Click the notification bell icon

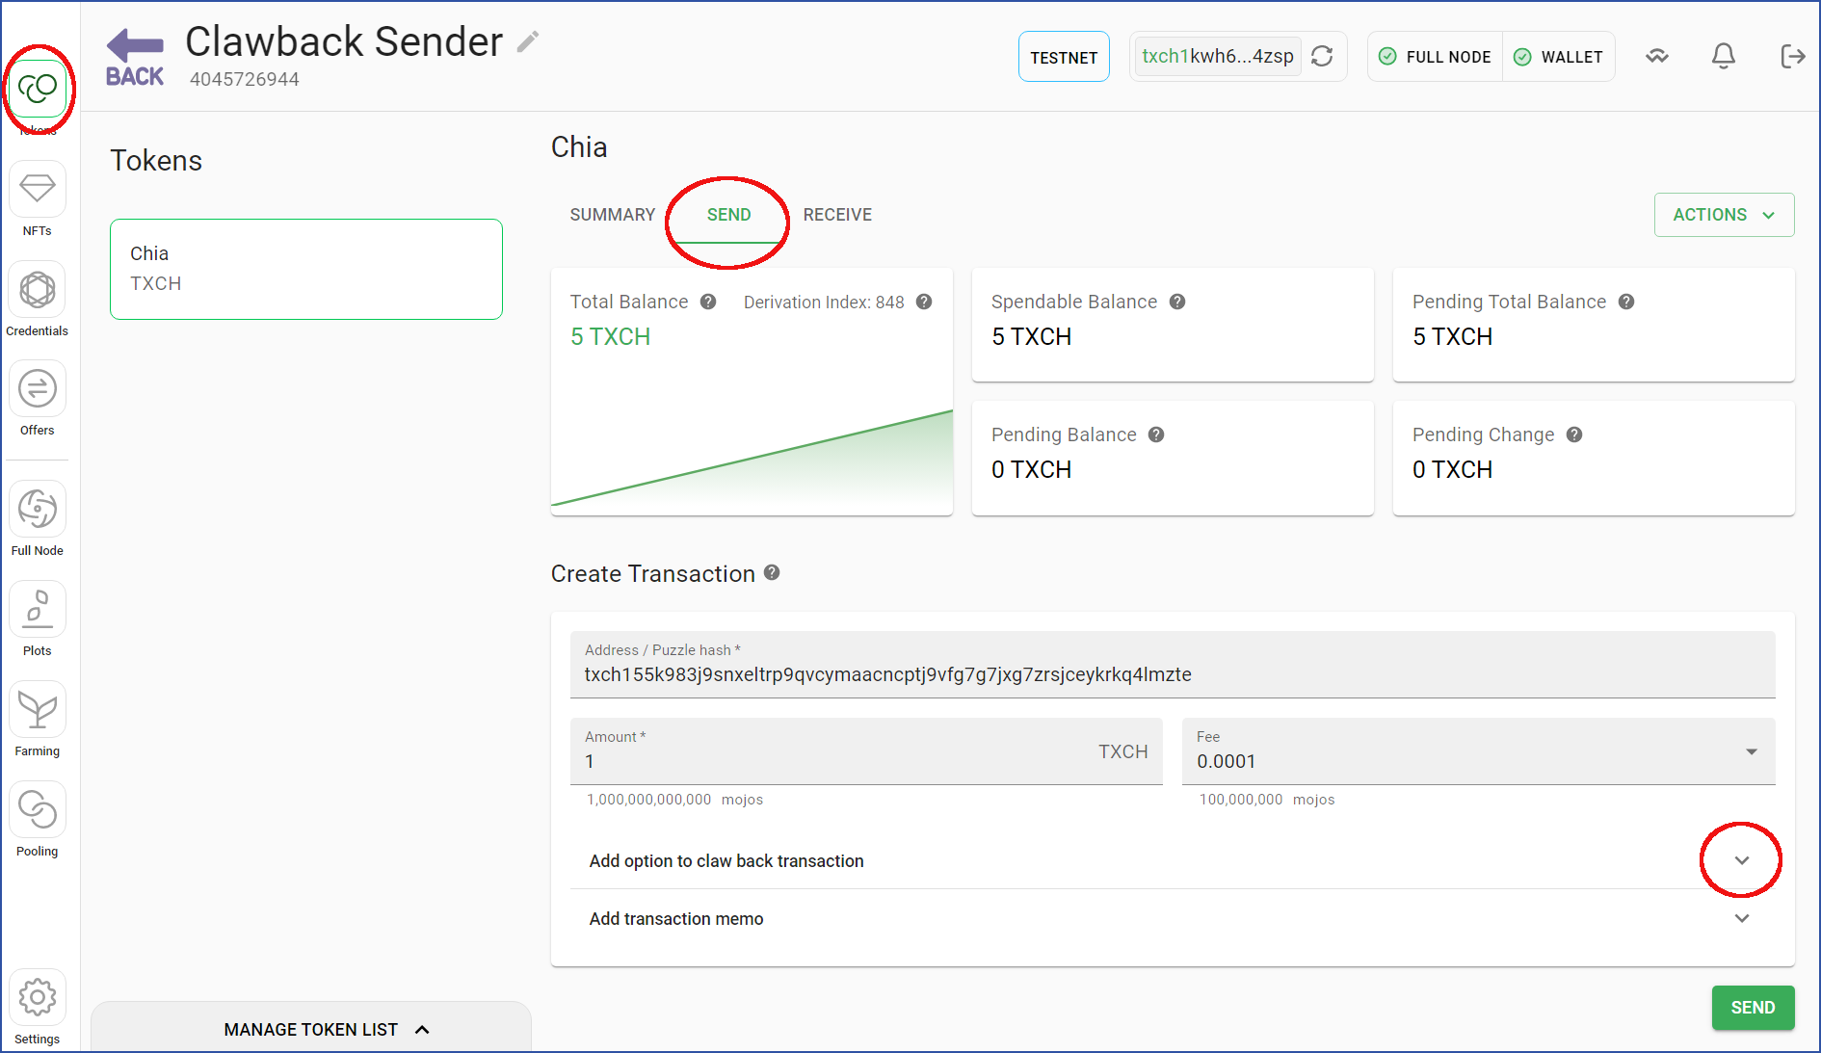coord(1724,57)
